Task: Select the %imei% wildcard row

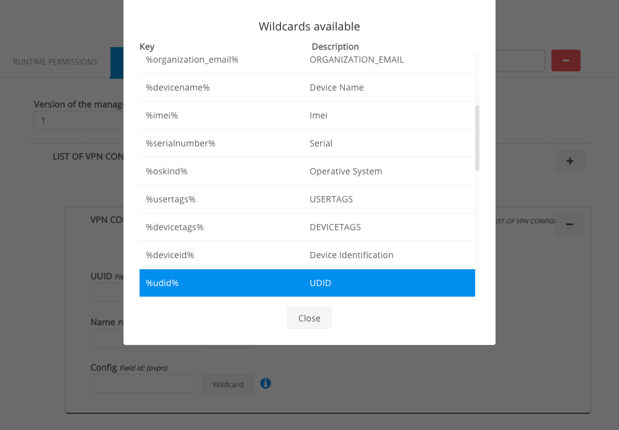Action: (307, 115)
